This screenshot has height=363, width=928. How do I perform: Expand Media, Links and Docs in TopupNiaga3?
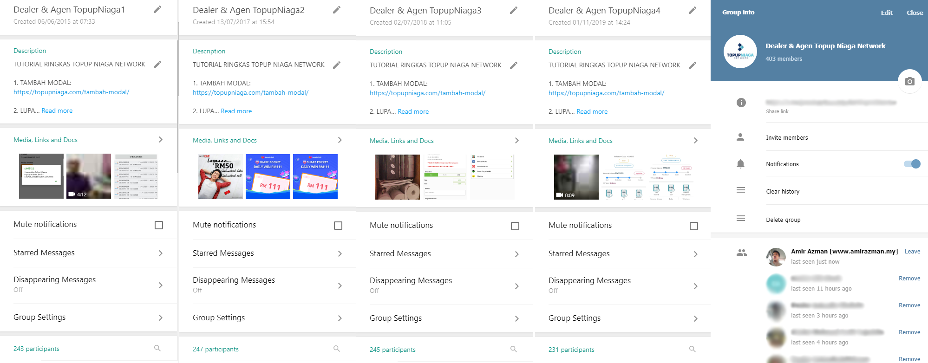tap(517, 141)
